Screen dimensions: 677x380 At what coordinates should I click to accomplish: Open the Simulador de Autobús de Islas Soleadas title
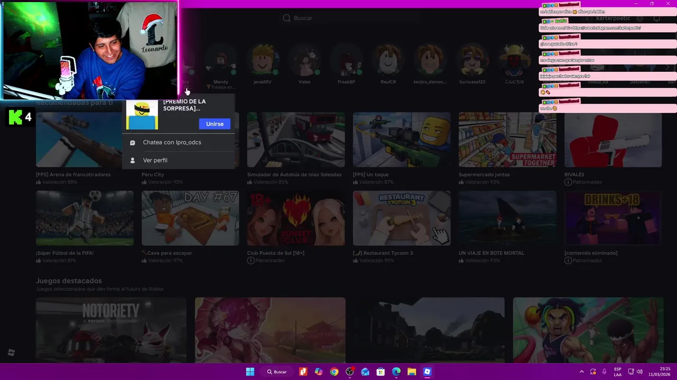pos(295,175)
